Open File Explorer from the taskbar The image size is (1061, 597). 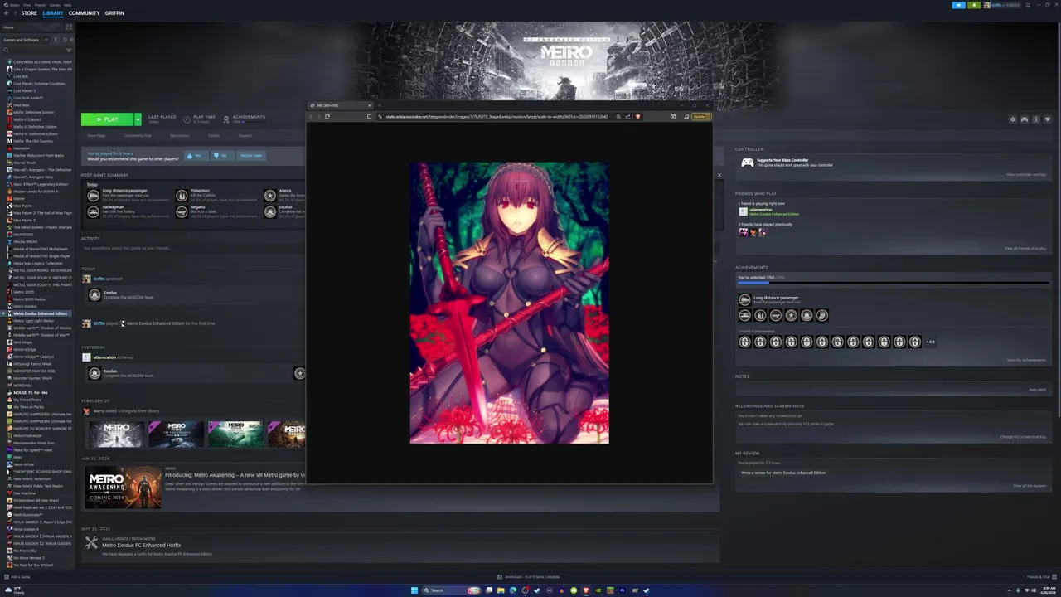coord(501,590)
